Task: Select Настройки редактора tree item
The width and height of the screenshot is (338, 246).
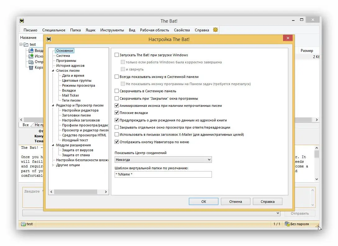Action: click(80, 110)
